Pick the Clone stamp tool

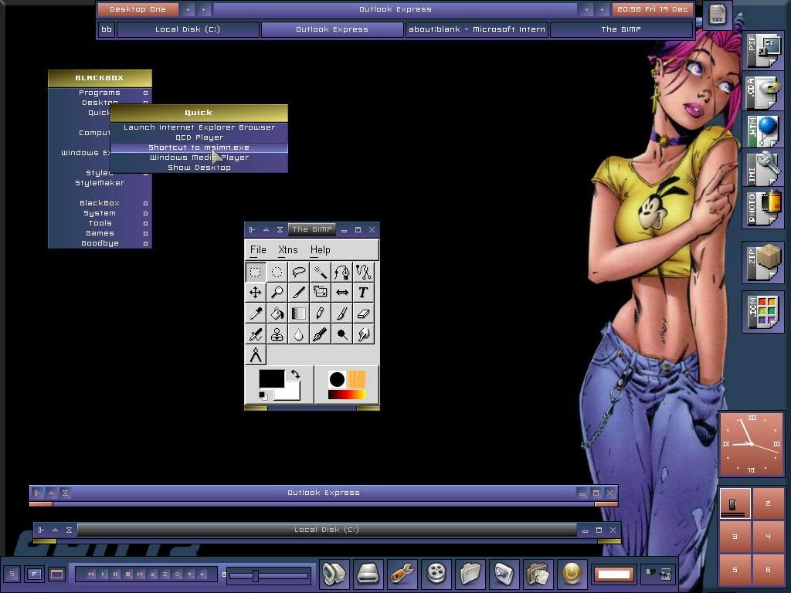277,334
